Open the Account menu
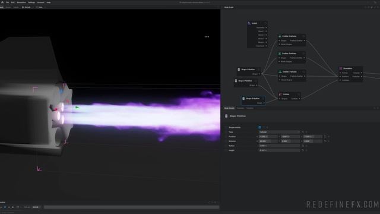Viewport: 380px width, 214px height. (x=41, y=2)
